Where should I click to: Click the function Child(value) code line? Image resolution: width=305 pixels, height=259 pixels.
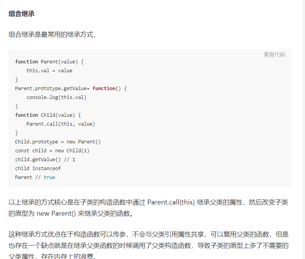48,115
